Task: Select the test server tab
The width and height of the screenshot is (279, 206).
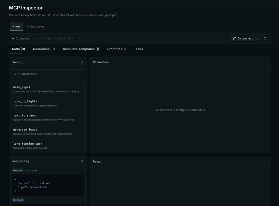Action: pos(16,26)
